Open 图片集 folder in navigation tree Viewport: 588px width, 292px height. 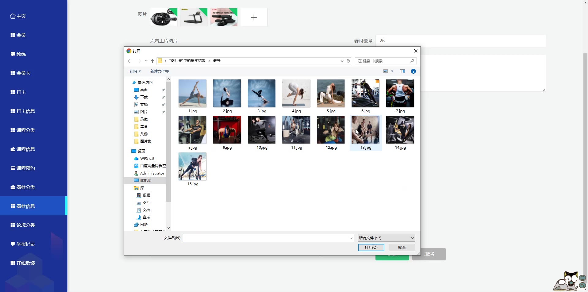coord(145,141)
